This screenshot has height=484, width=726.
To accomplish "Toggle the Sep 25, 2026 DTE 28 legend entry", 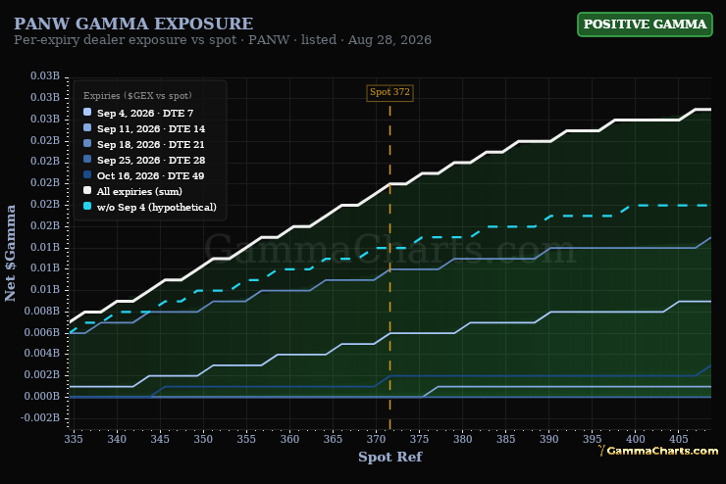I will pos(144,160).
